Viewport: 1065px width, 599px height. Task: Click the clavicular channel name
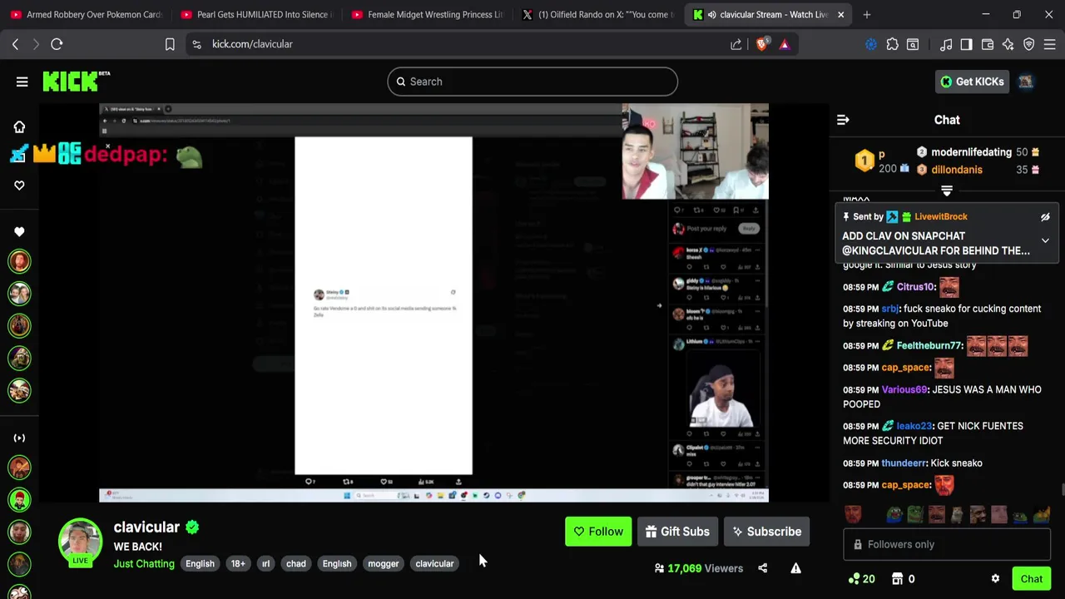point(146,527)
